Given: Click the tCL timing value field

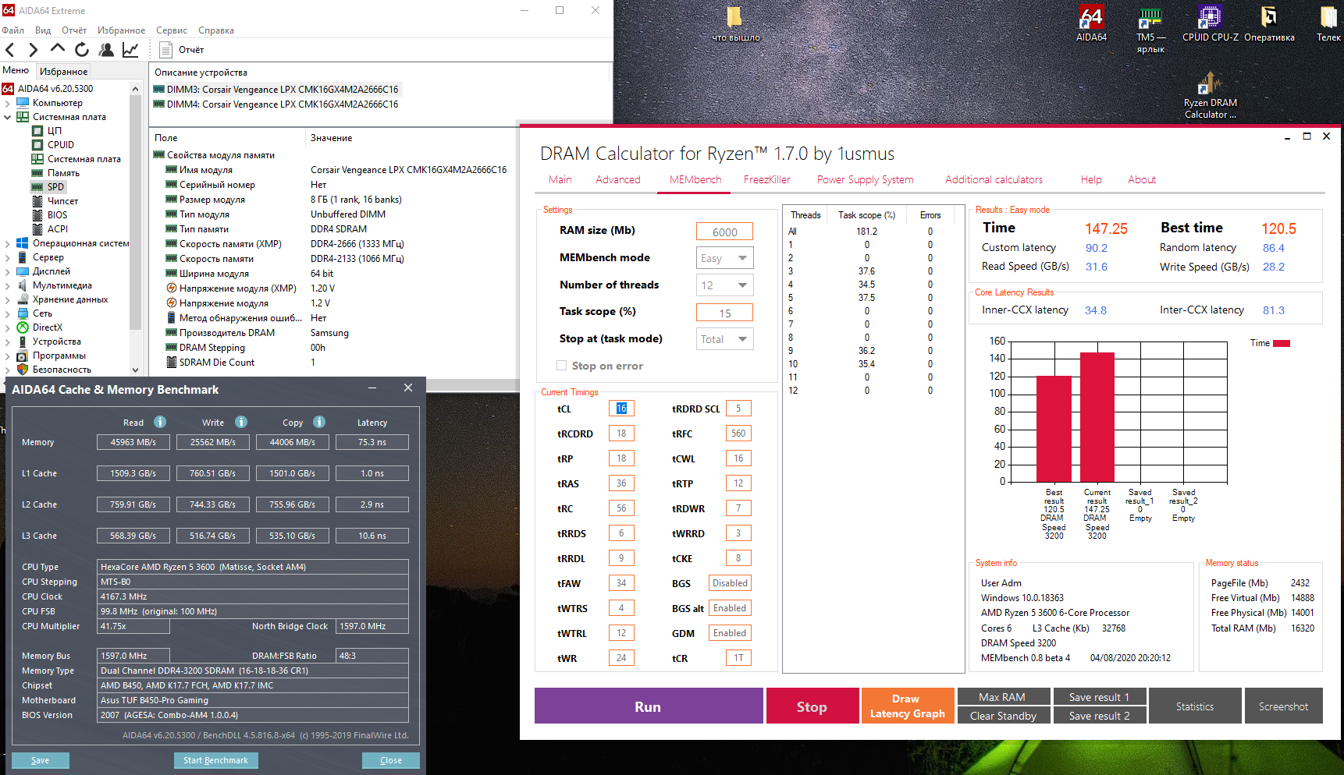Looking at the screenshot, I should click(x=621, y=409).
